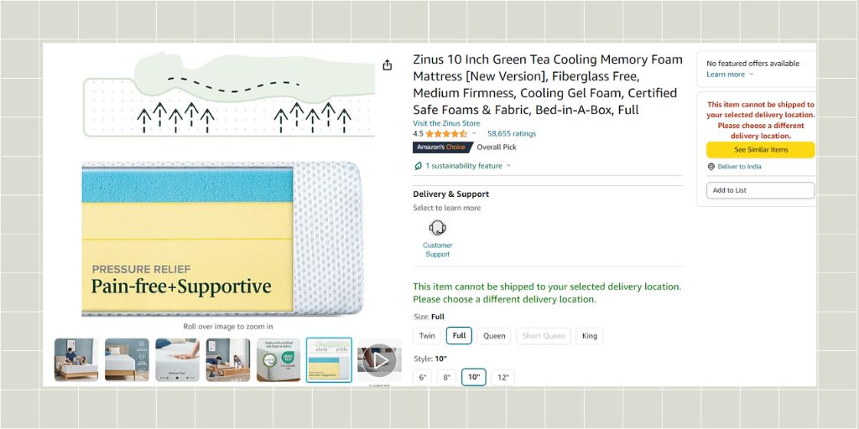Viewport: 859px width, 429px height.
Task: Click the star rating icons
Action: click(x=446, y=134)
